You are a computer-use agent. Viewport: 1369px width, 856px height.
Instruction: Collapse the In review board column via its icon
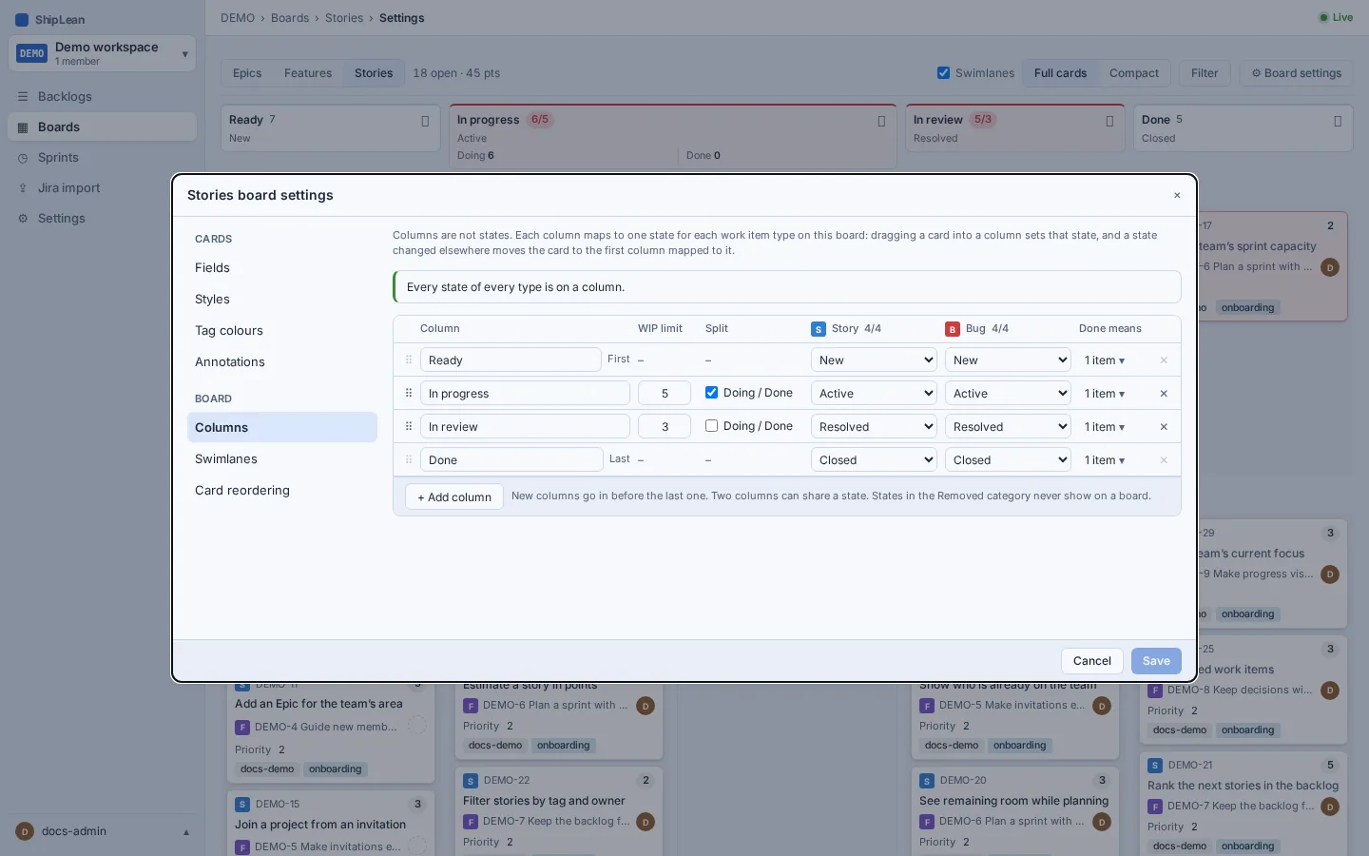point(1109,121)
